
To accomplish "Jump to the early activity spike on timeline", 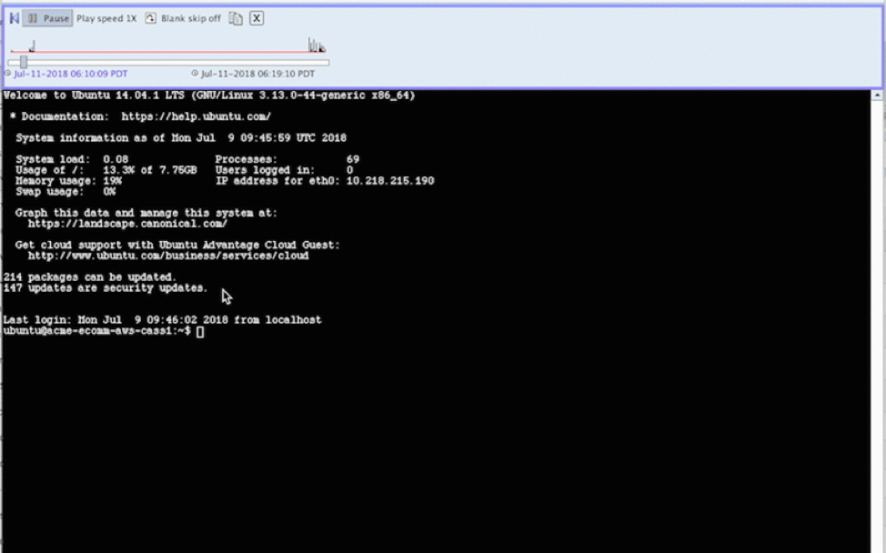I will [x=32, y=45].
